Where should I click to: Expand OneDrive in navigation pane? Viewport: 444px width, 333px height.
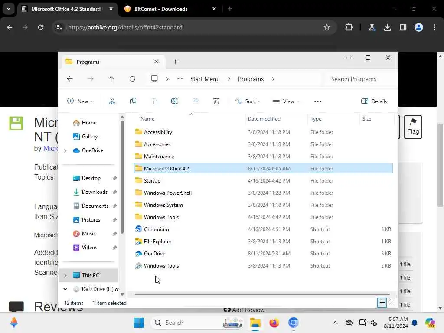(65, 150)
